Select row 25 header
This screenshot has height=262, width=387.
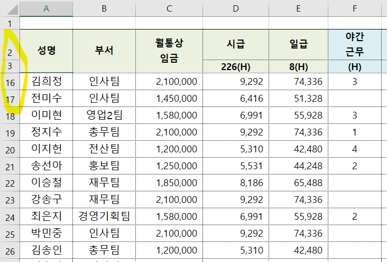10,234
